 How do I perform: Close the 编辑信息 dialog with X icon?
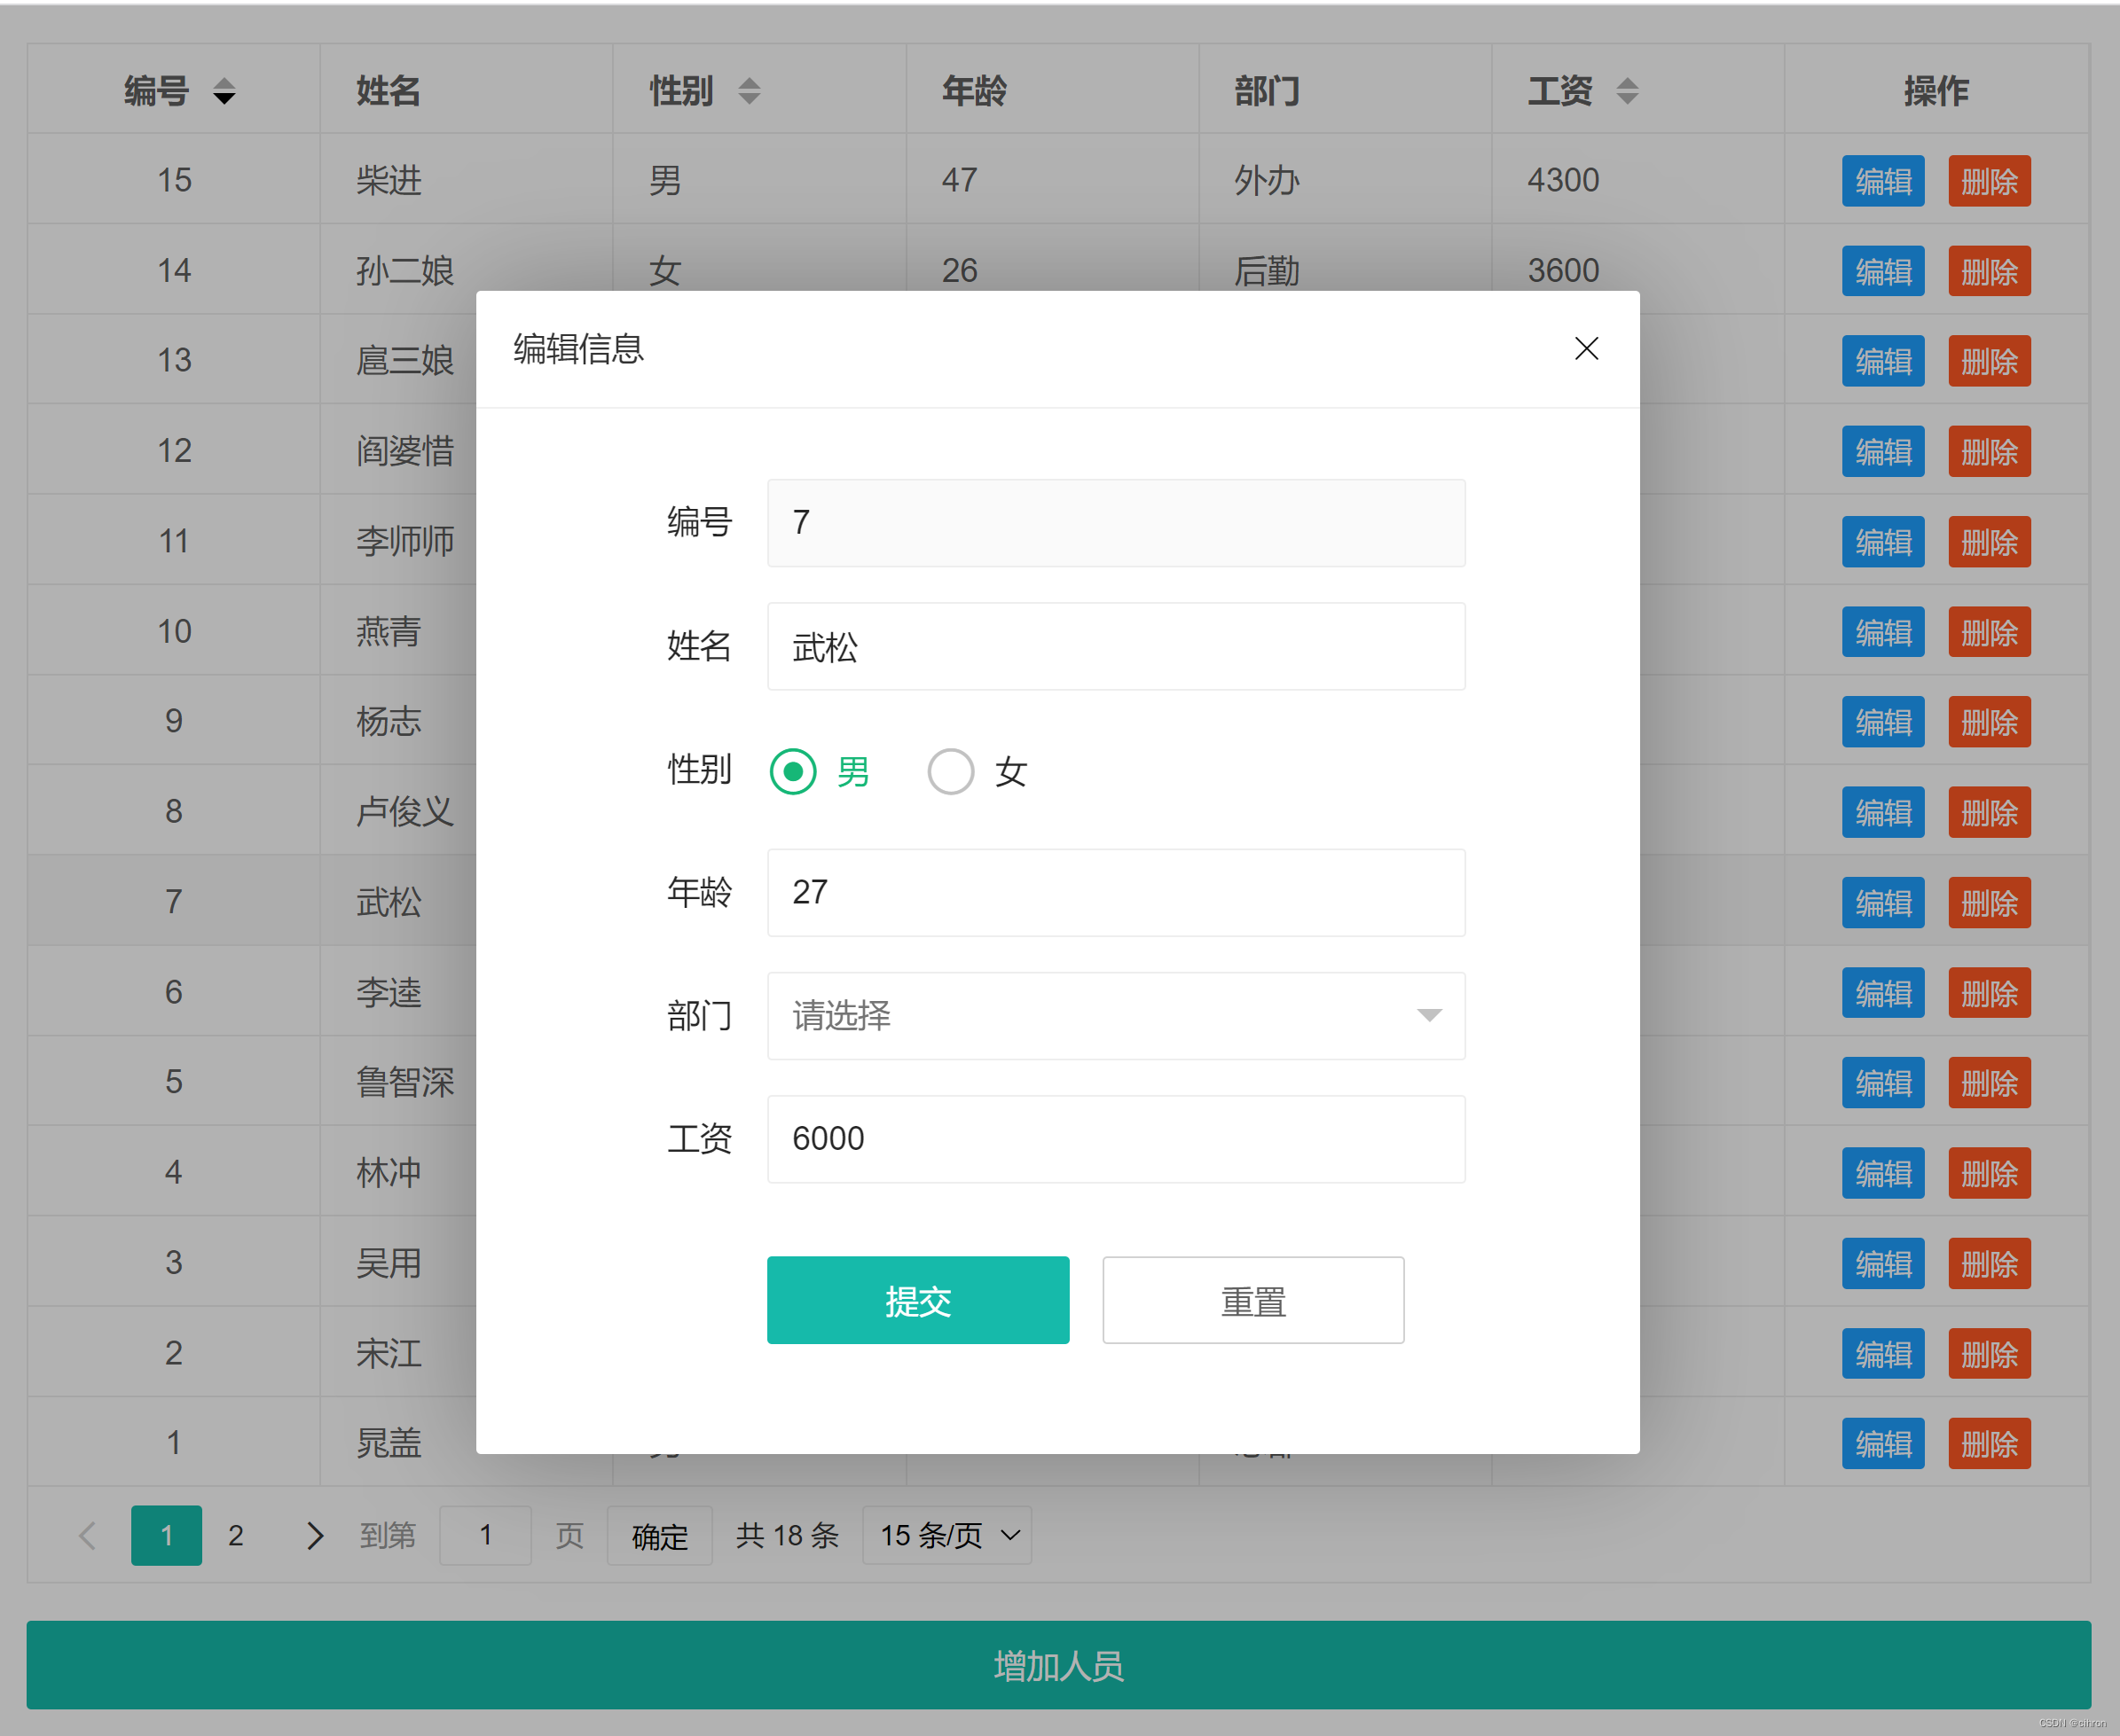[1586, 348]
